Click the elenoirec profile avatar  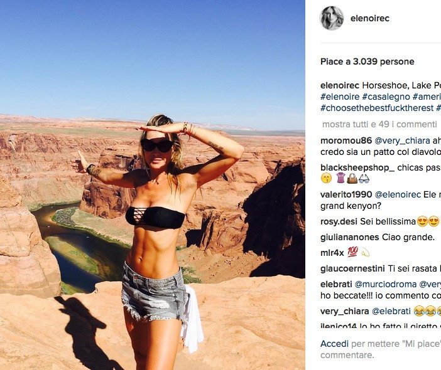[x=332, y=18]
